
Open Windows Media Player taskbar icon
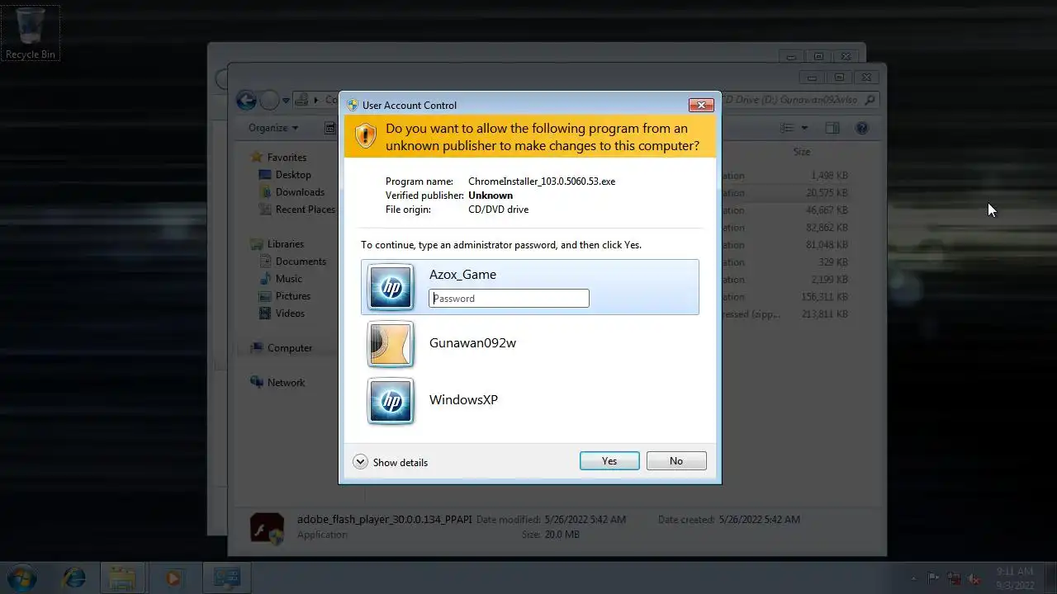click(x=173, y=578)
